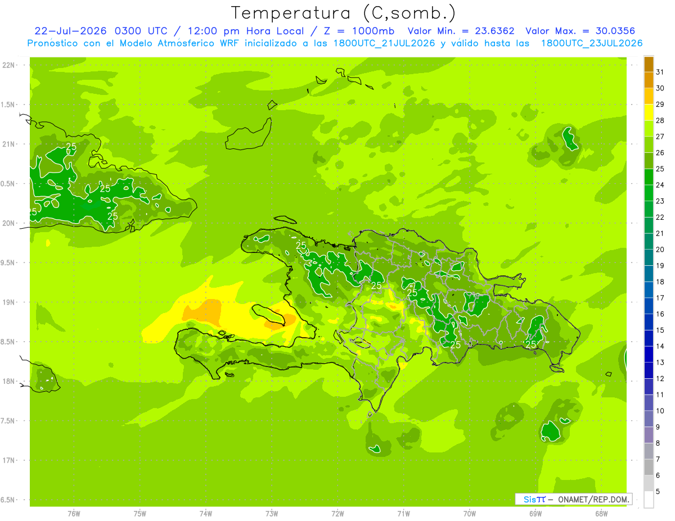Click the colorbar label "14"
The image size is (675, 521).
click(660, 346)
